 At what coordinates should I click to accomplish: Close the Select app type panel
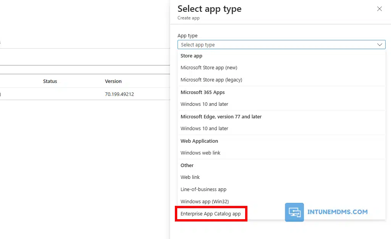[x=379, y=9]
